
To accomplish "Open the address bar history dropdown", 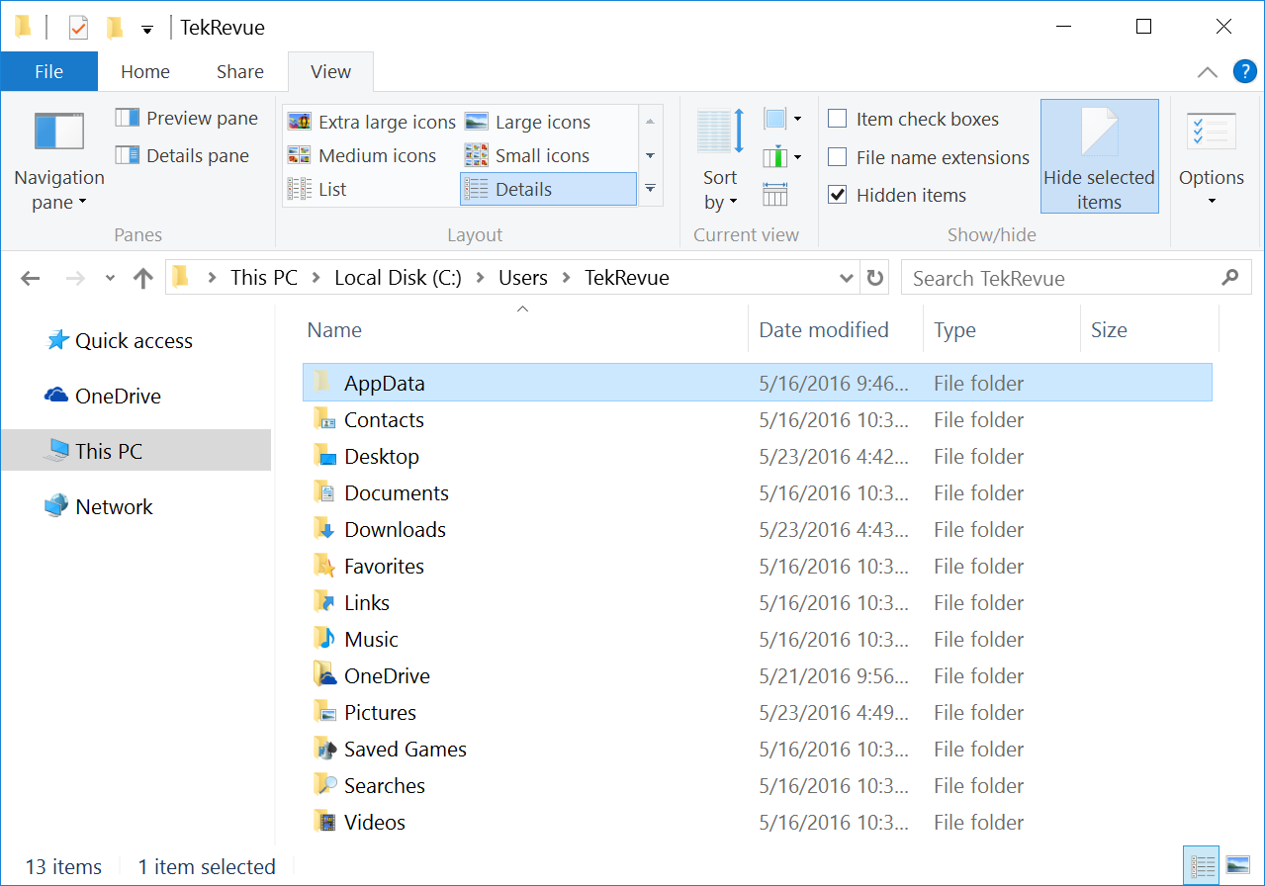I will (x=847, y=278).
